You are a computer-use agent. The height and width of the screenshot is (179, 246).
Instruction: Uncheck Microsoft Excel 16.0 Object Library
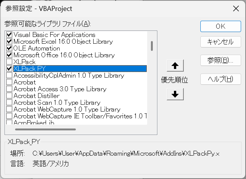click(9, 41)
